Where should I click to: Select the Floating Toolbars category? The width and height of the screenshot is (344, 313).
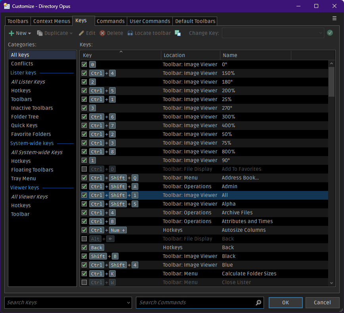[42, 170]
